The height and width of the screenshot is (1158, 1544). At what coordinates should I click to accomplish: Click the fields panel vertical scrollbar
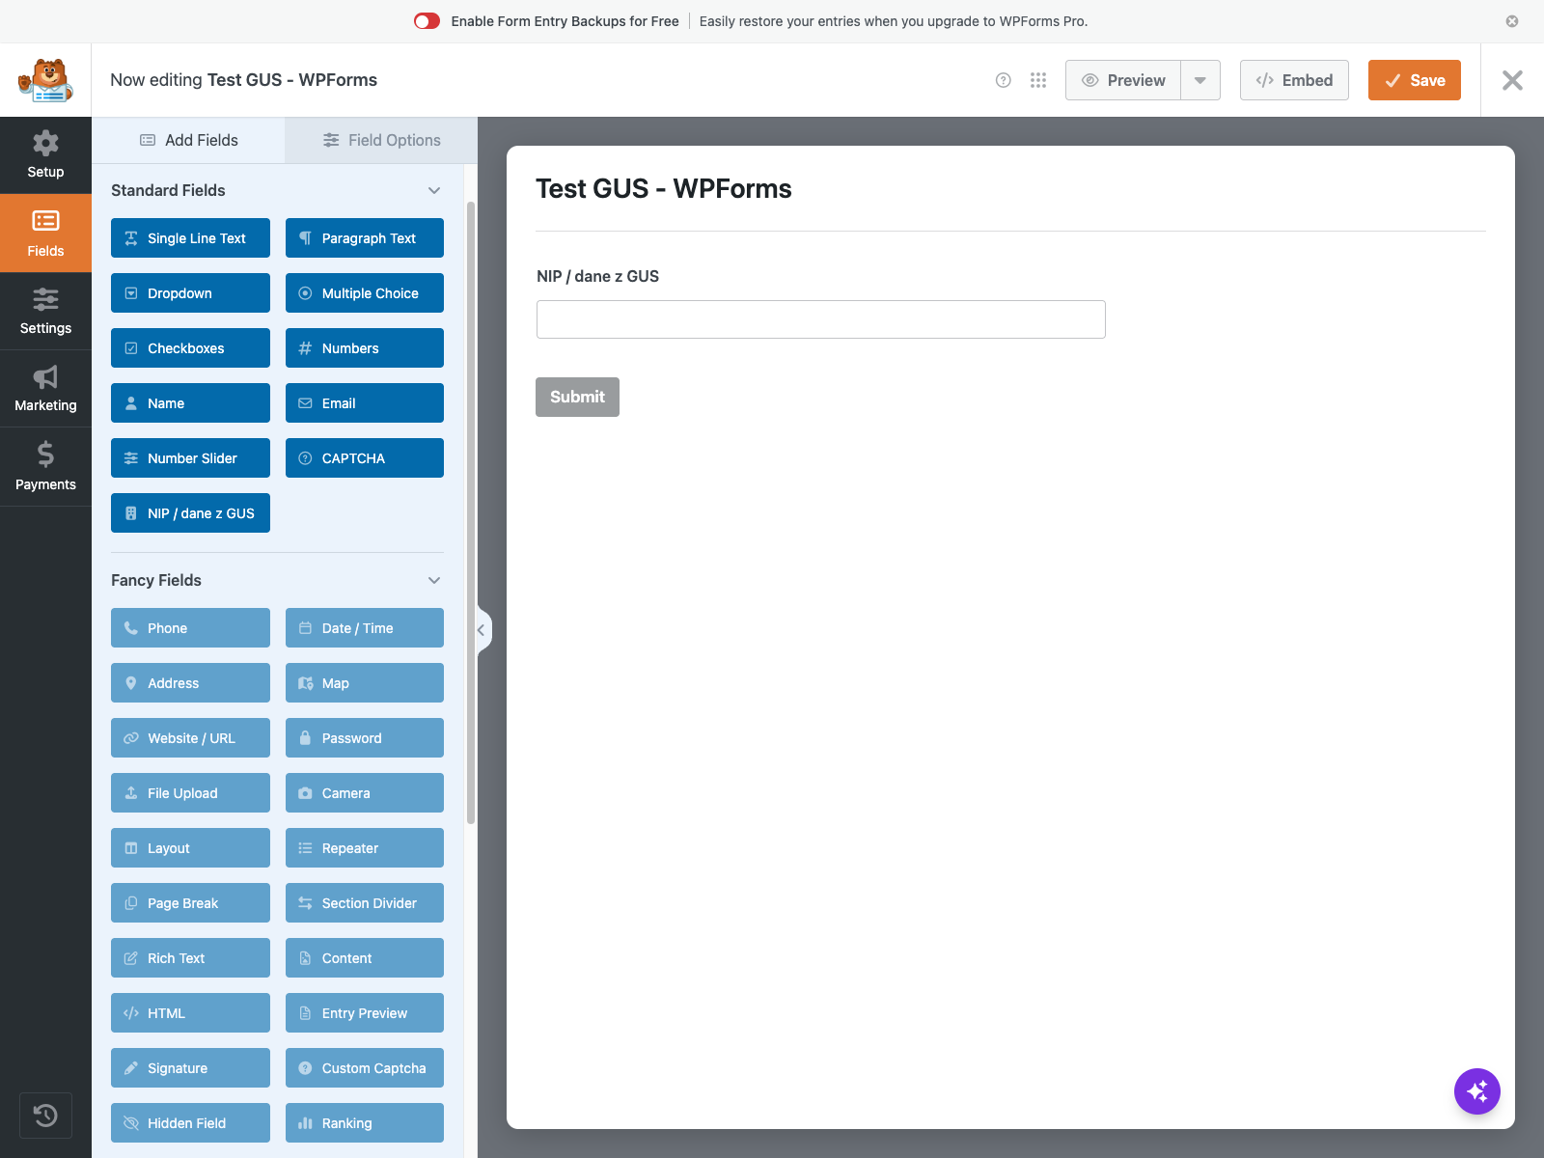point(471,512)
